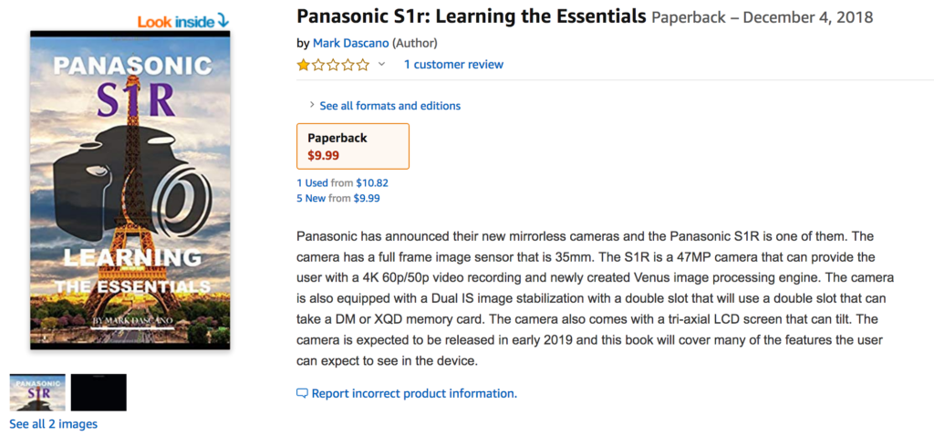The height and width of the screenshot is (436, 934).
Task: Select the first cover thumbnail
Action: coord(37,392)
